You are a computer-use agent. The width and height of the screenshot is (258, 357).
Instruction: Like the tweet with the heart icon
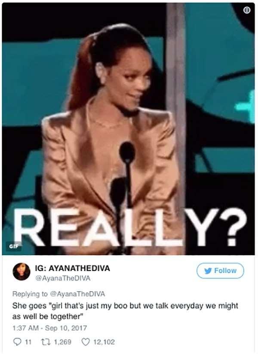[86, 342]
